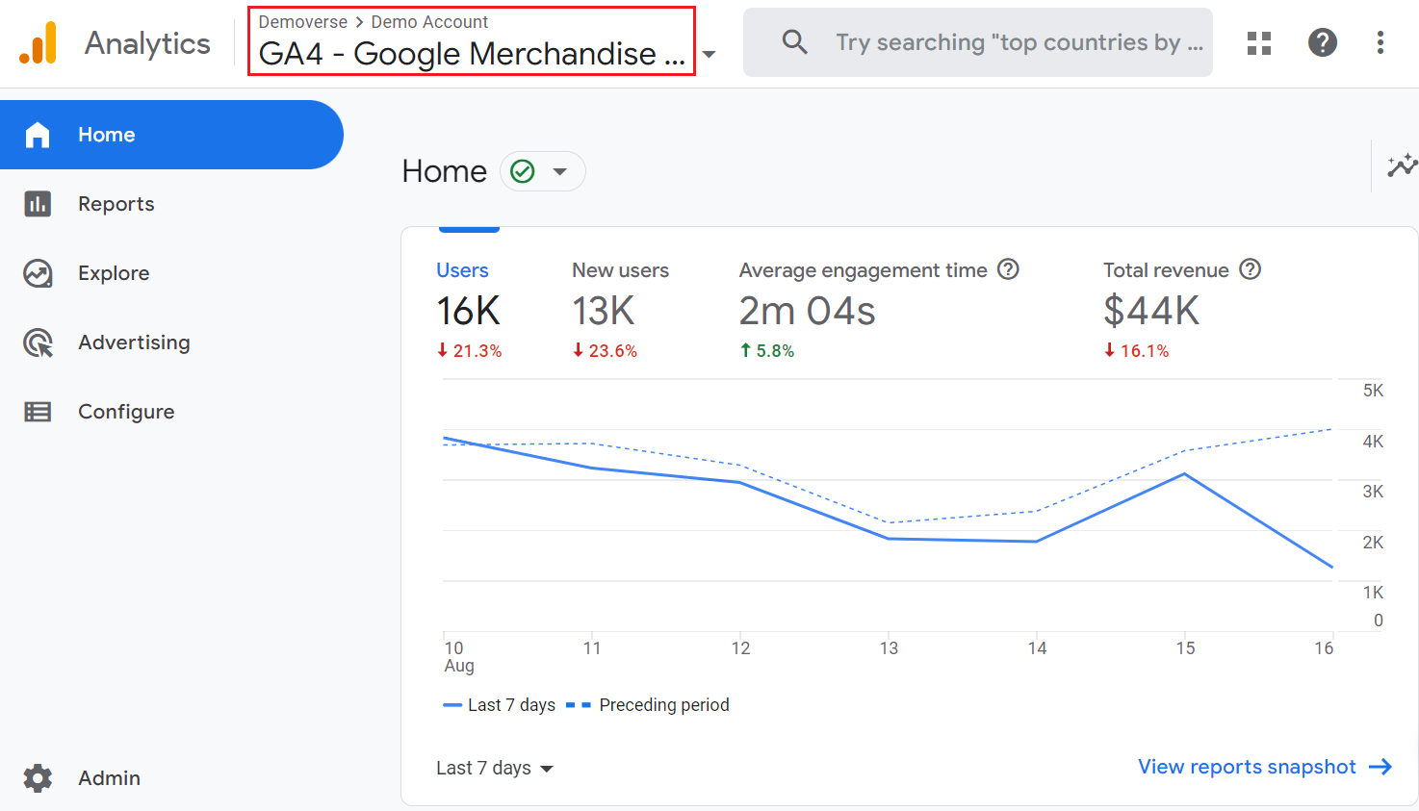Click the search magnifying glass icon
Screen dimensions: 1419x811
tap(794, 42)
